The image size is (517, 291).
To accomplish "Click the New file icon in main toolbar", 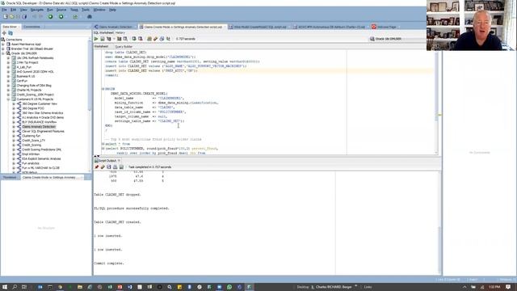I will tap(6, 16).
